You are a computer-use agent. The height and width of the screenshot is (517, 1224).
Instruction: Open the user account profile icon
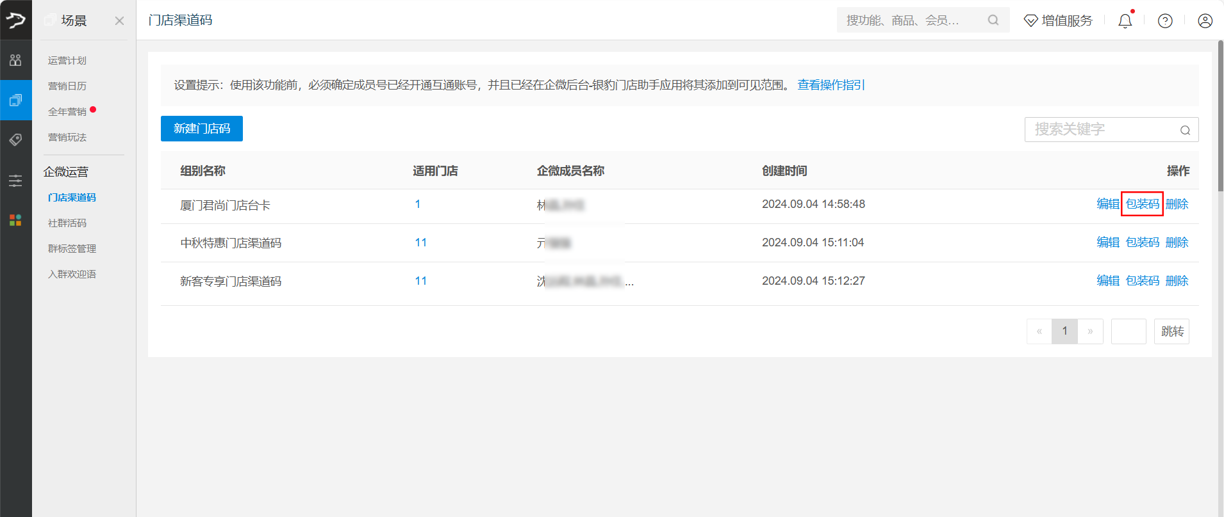(x=1205, y=21)
